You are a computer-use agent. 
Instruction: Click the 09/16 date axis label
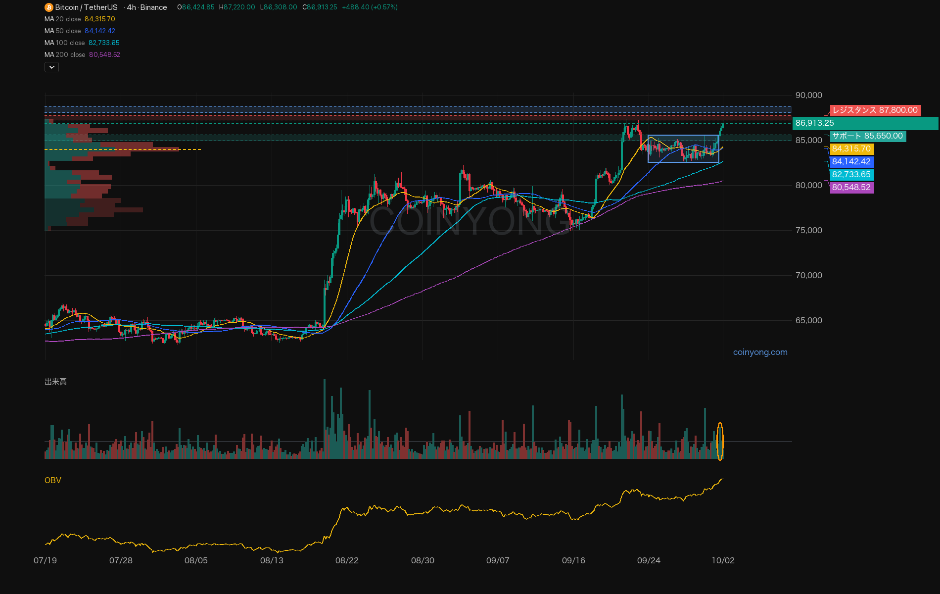pos(573,561)
